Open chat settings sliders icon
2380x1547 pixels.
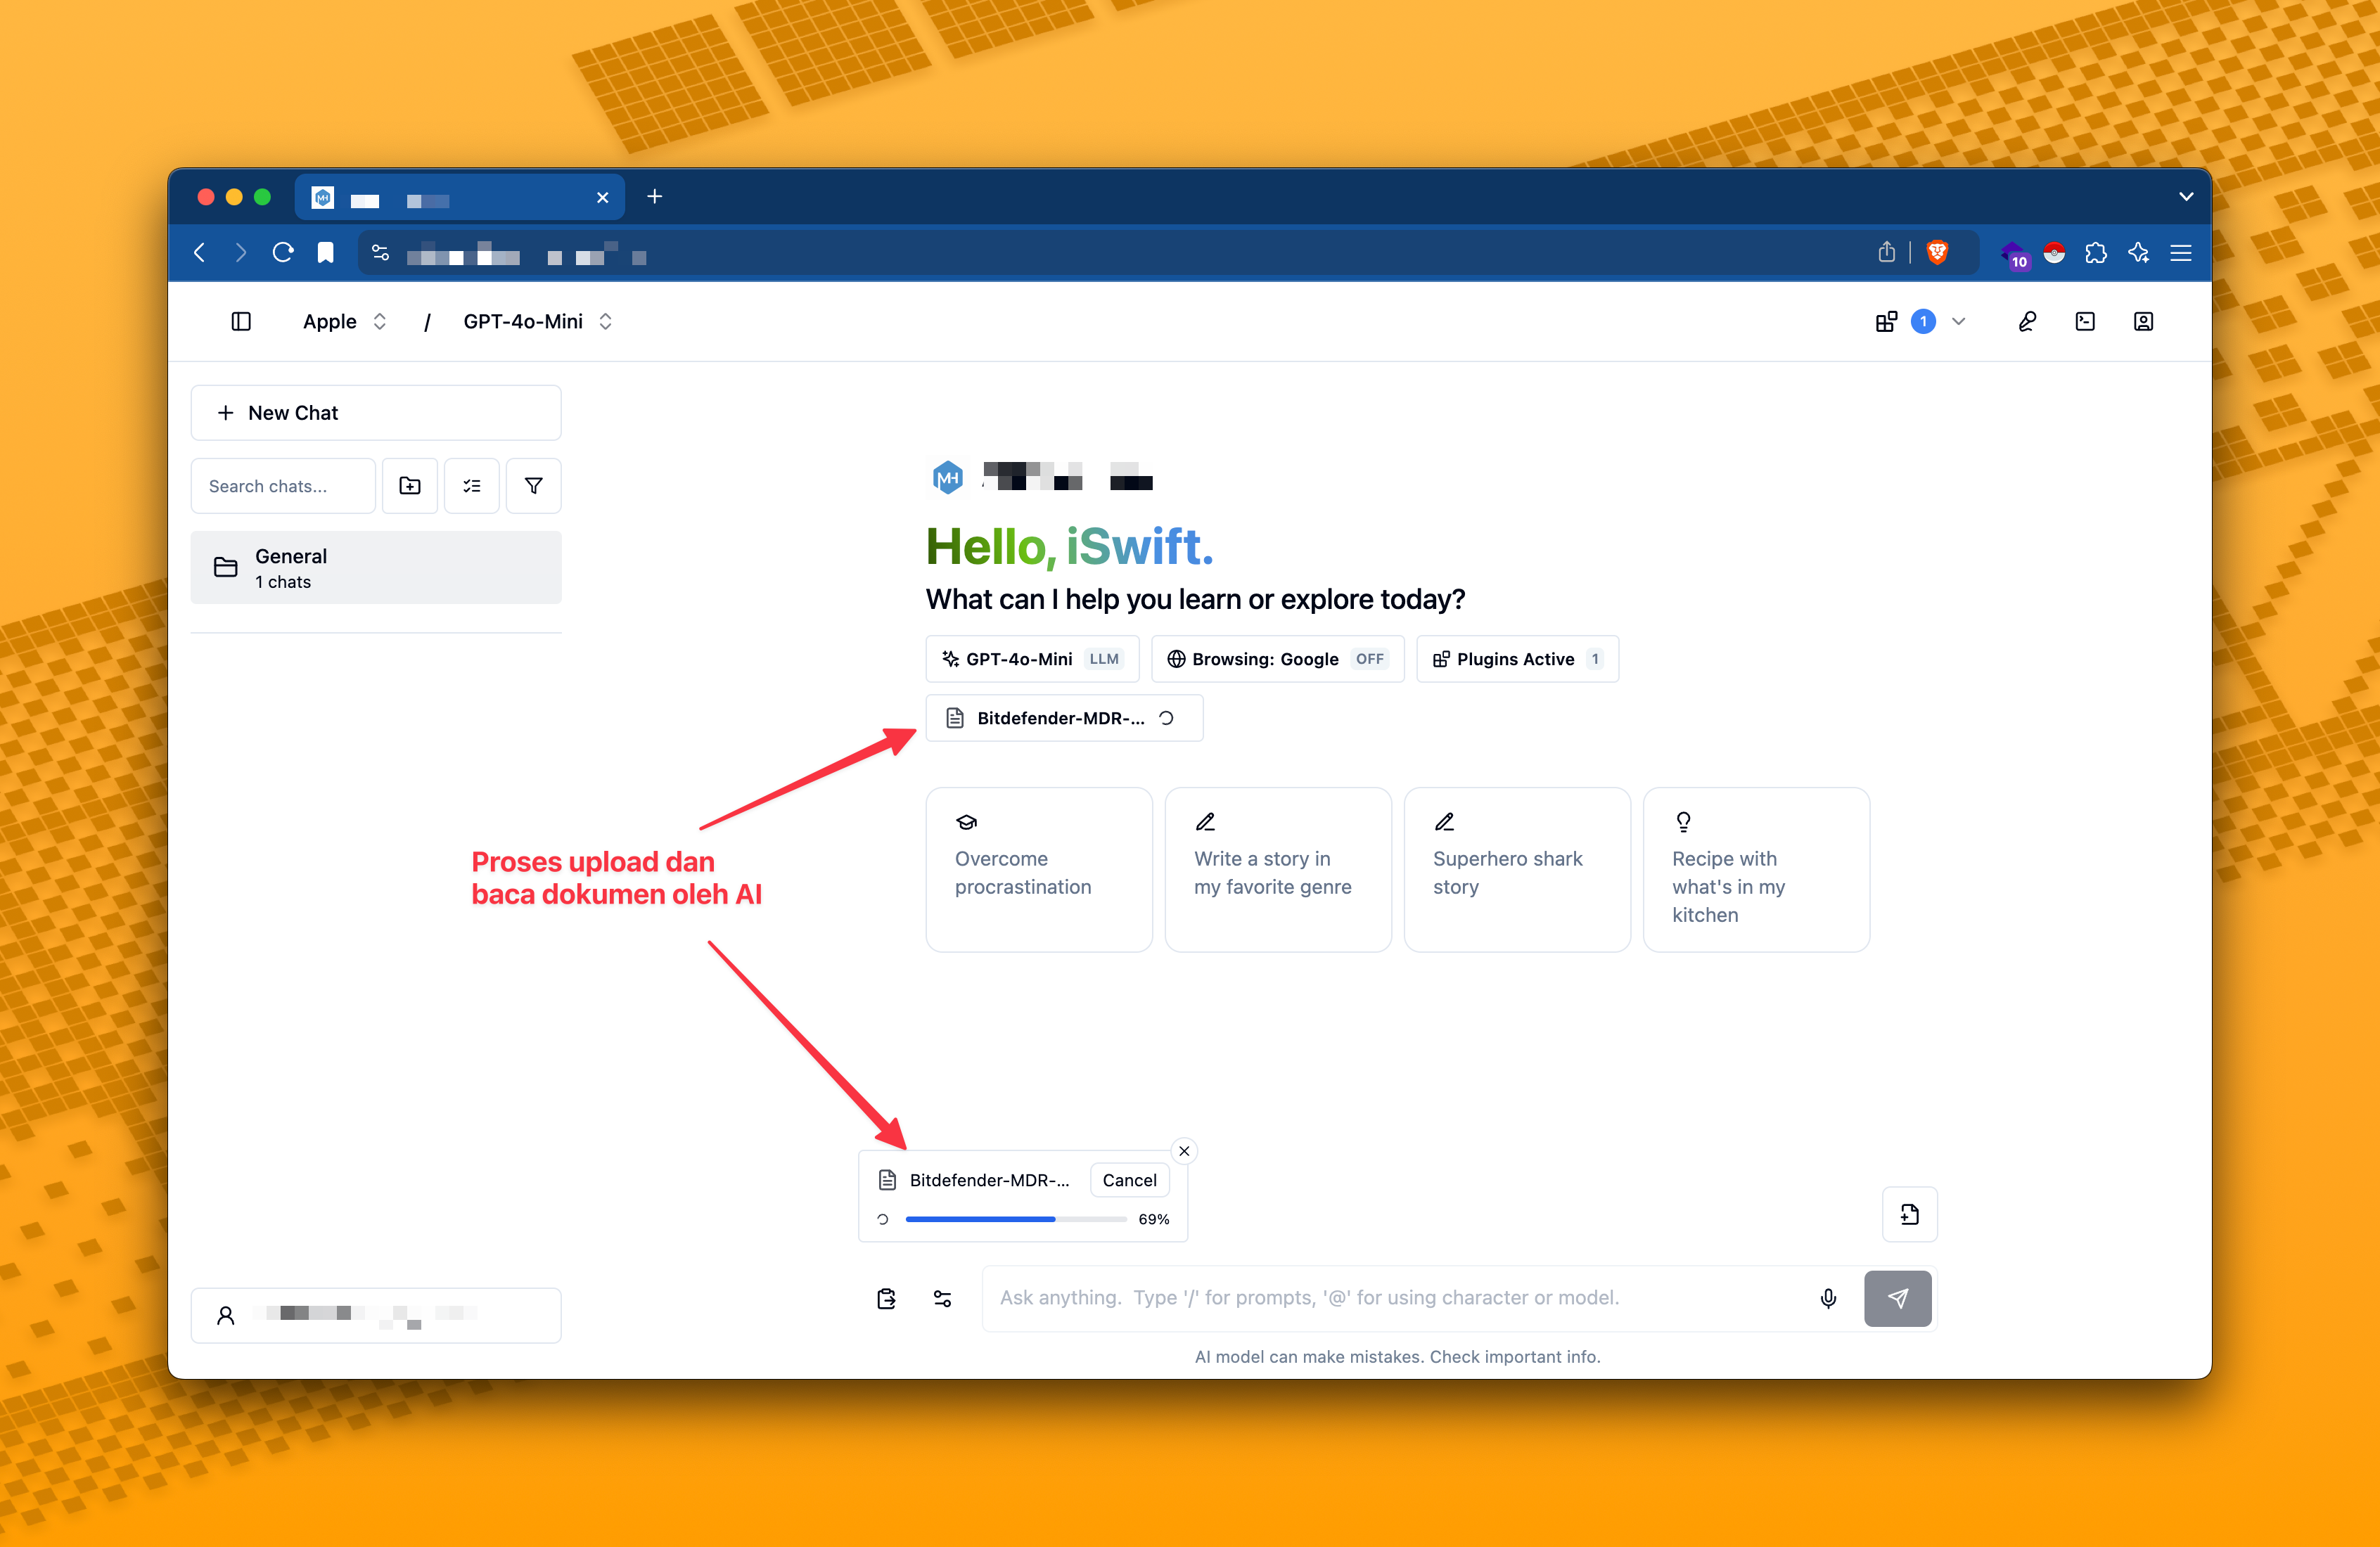(942, 1298)
